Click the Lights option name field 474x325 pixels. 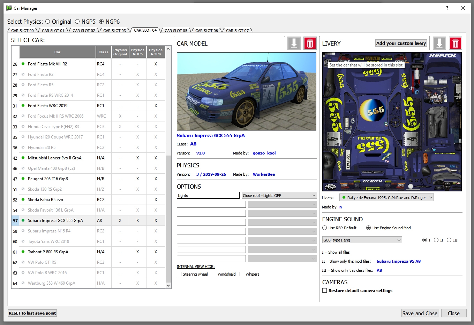[x=208, y=196]
